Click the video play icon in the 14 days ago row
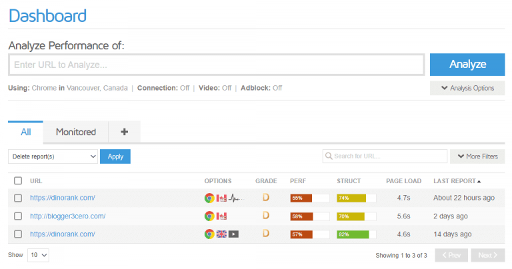The height and width of the screenshot is (269, 512). (x=233, y=234)
